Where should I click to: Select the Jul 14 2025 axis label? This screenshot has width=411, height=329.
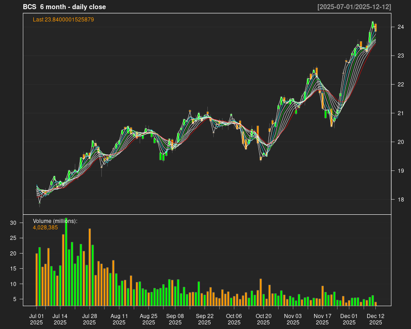(60, 319)
